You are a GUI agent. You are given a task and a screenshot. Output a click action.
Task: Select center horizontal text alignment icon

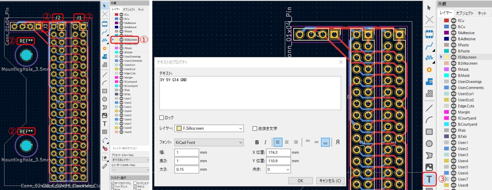tap(287, 142)
